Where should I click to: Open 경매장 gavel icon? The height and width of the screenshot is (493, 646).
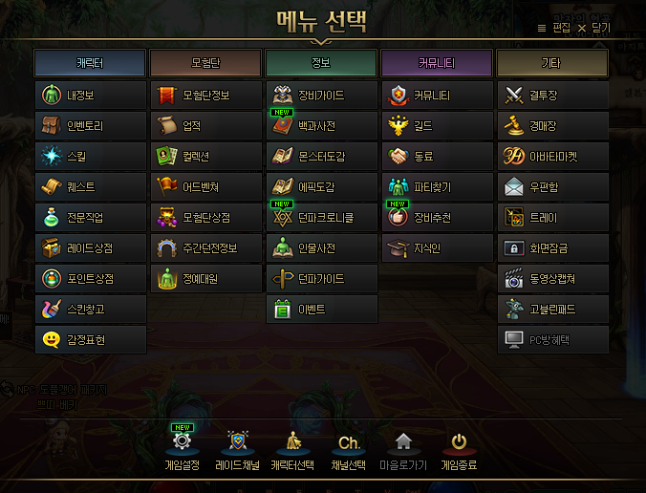[514, 125]
